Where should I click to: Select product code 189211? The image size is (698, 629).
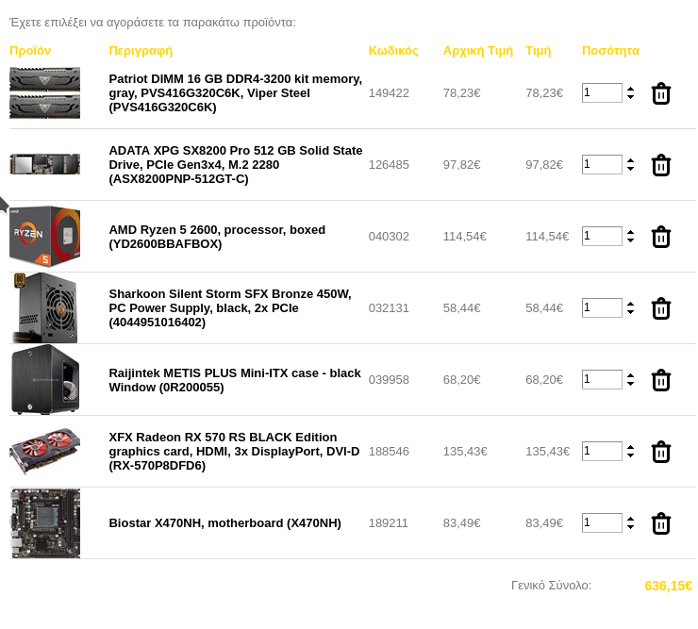[x=389, y=523]
